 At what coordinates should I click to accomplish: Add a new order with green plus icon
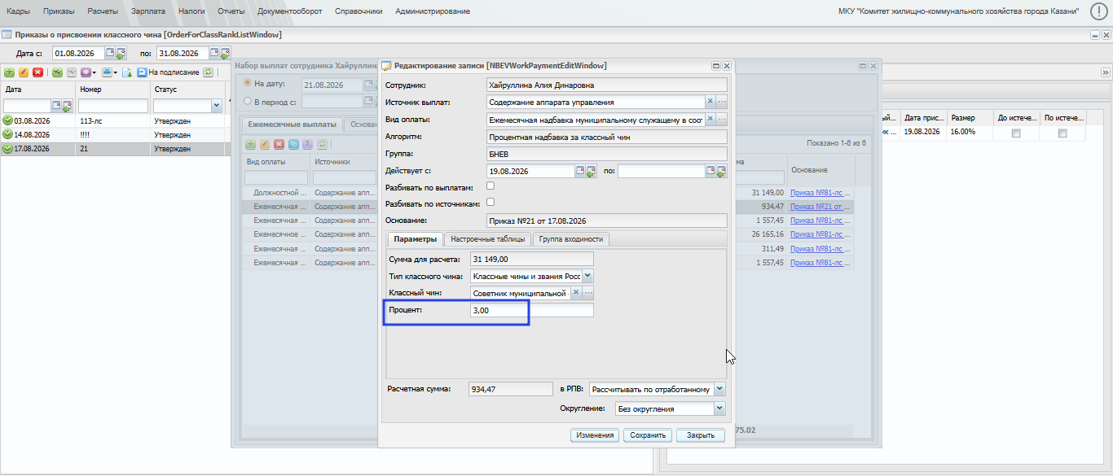tap(10, 72)
